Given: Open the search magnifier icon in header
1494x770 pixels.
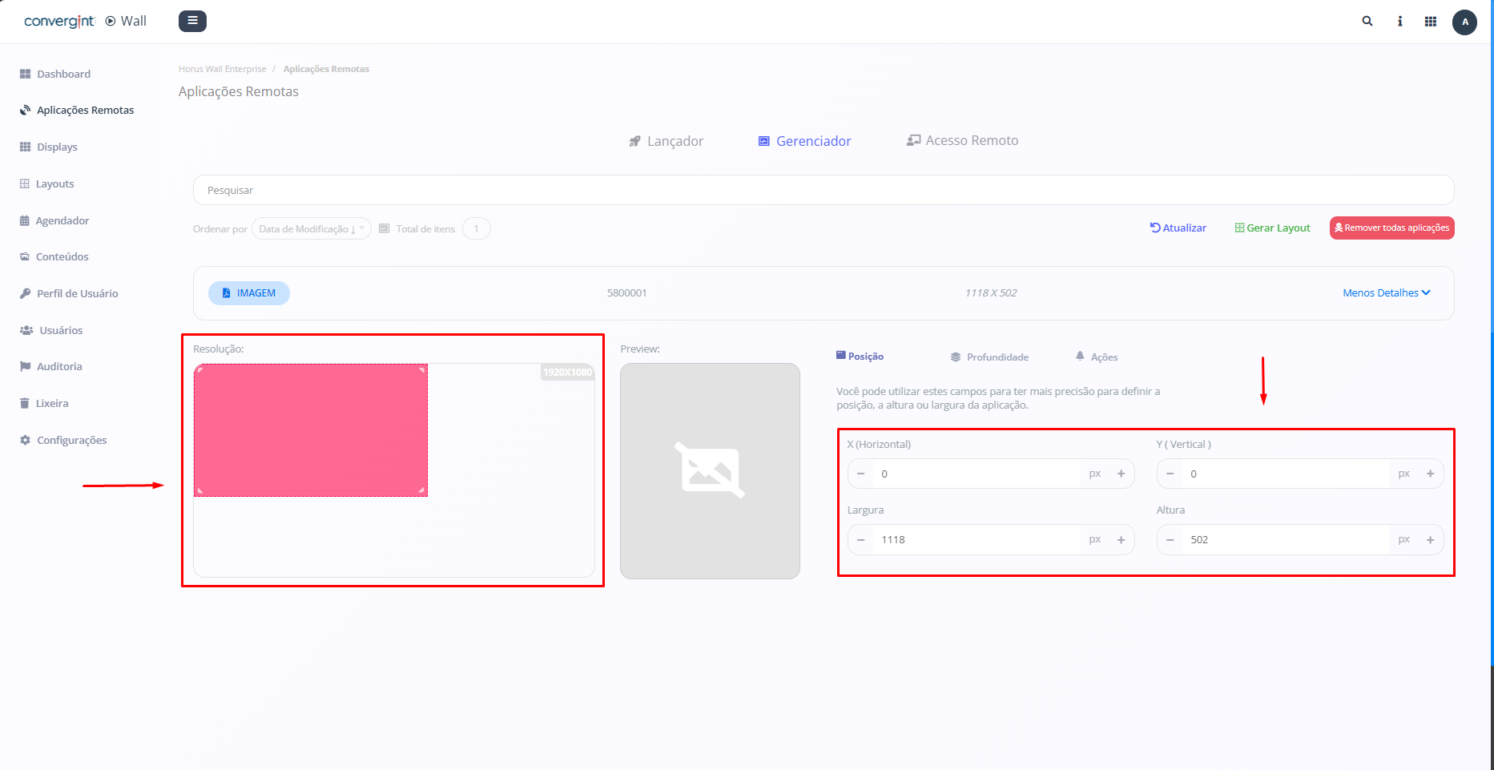Looking at the screenshot, I should (x=1367, y=22).
